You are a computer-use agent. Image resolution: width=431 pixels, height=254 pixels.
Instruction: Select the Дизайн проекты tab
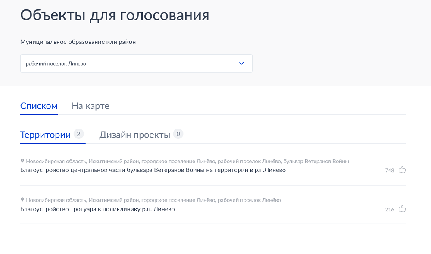click(x=134, y=135)
